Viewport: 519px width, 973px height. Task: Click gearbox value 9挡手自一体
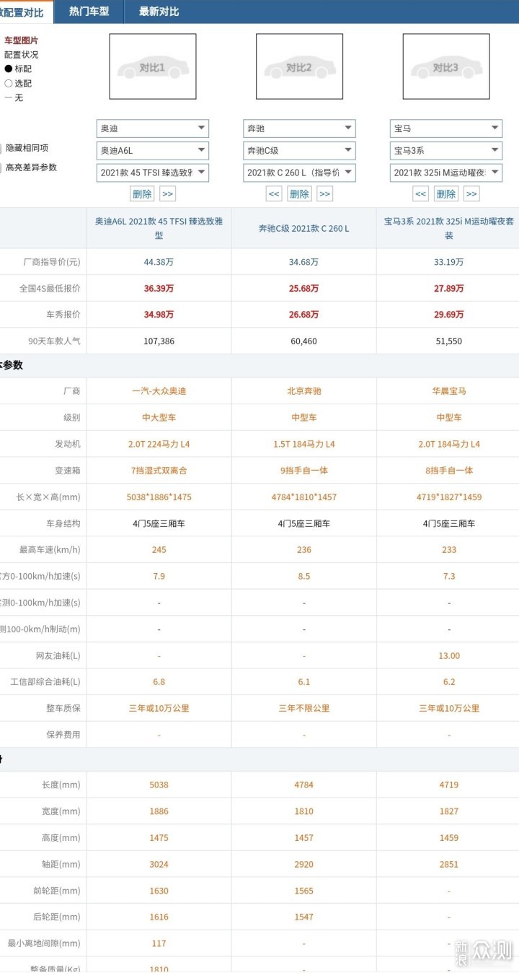click(x=303, y=471)
